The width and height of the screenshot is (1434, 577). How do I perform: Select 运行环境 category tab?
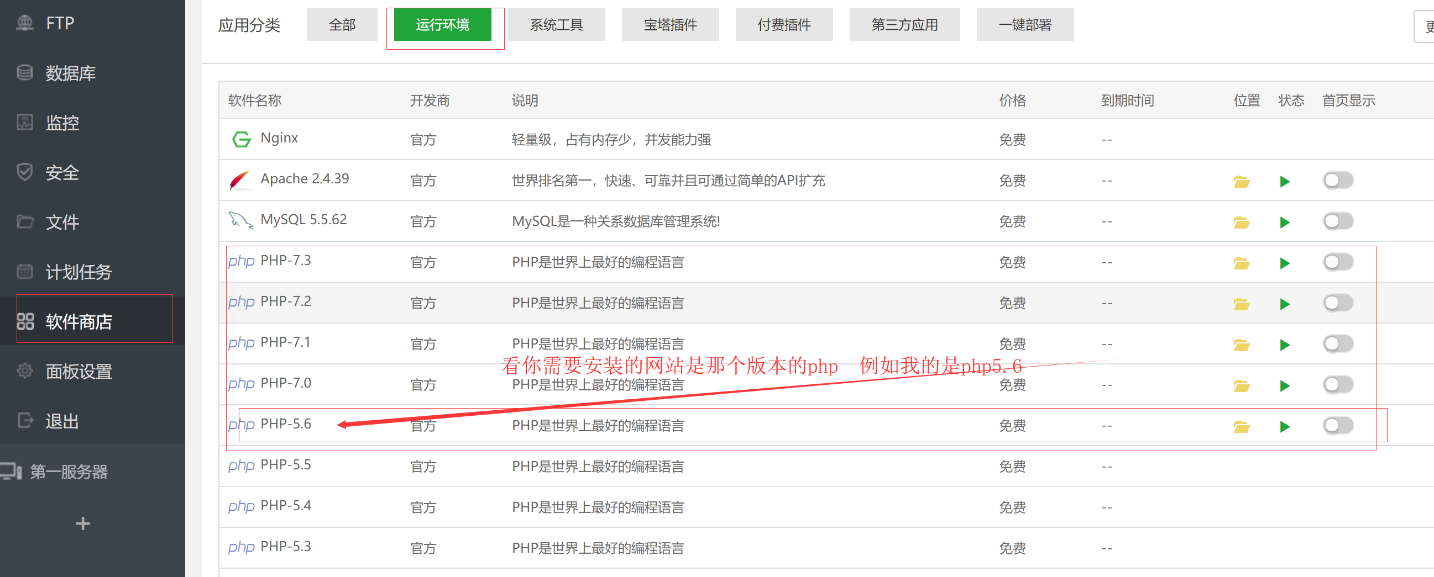coord(443,24)
